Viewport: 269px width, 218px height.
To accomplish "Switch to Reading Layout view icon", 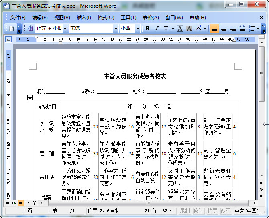I will [34, 203].
